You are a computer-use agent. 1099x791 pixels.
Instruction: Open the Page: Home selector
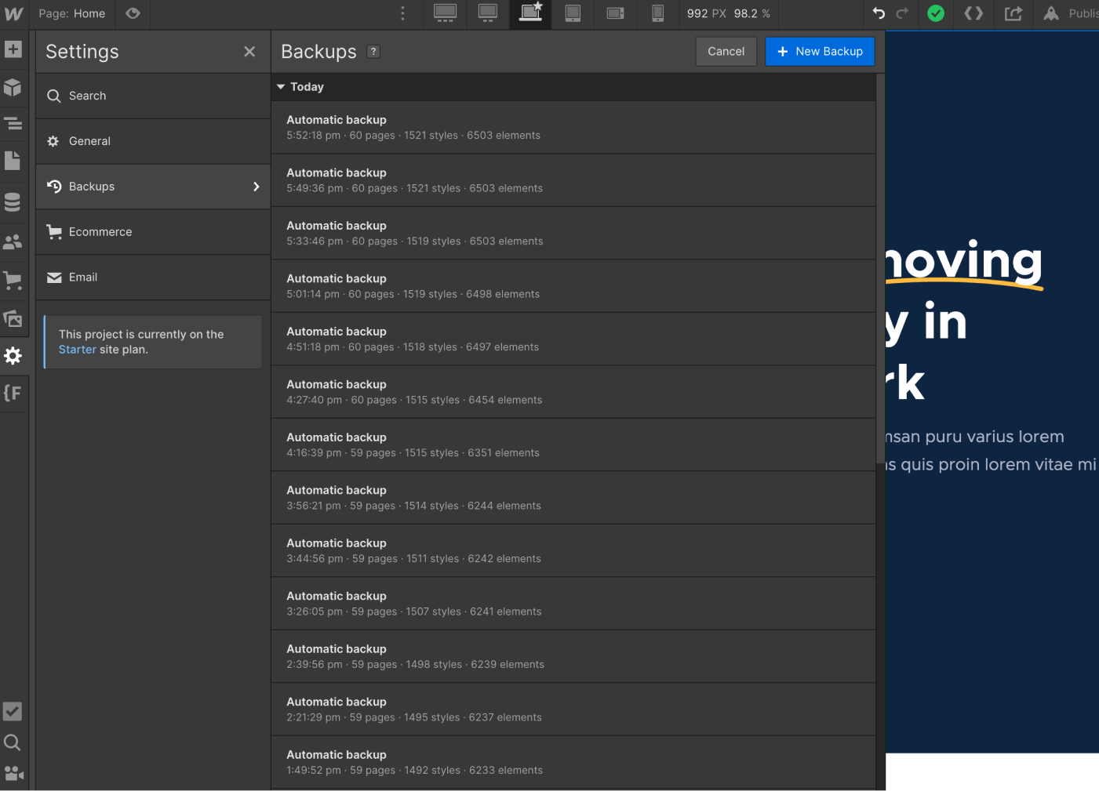[72, 13]
